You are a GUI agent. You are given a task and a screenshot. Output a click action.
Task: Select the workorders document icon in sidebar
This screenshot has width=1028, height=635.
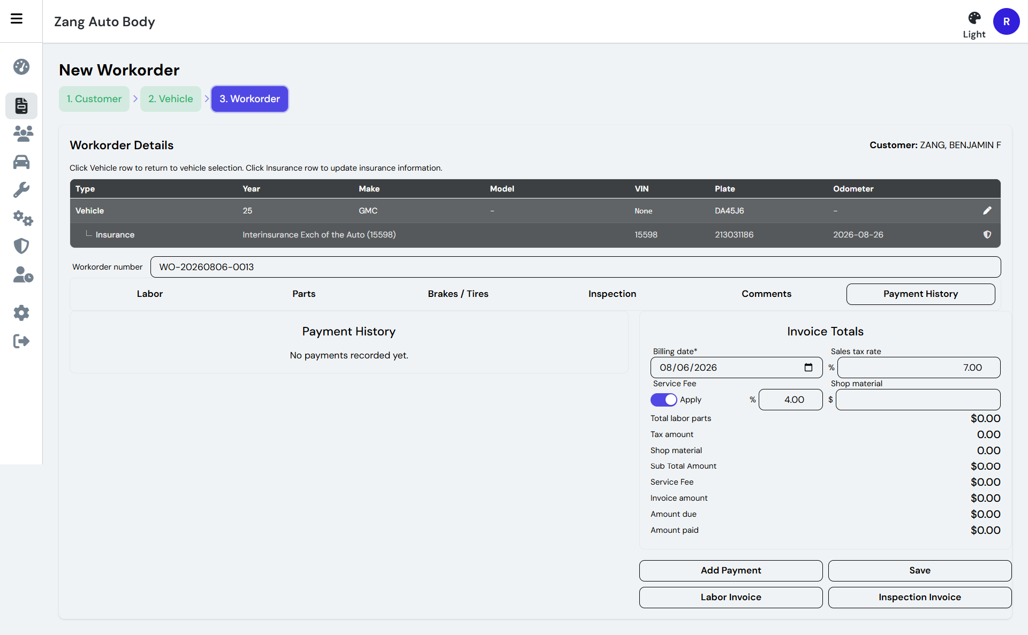click(x=21, y=105)
